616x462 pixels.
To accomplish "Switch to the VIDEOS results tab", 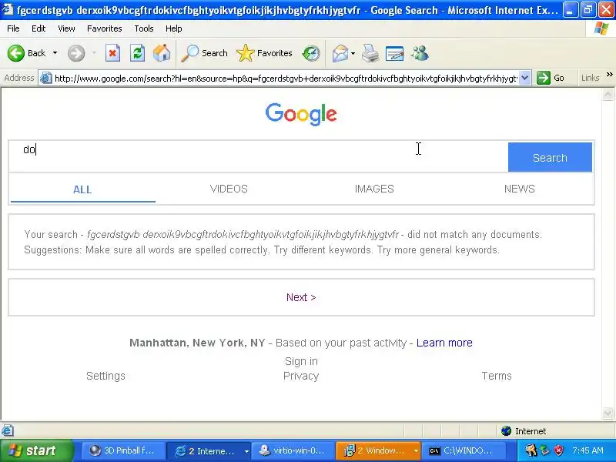I will 229,189.
